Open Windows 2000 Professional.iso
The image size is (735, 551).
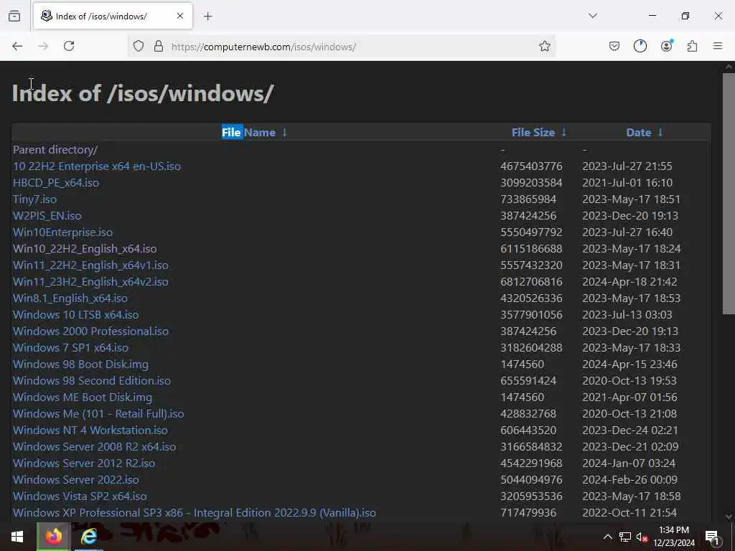click(91, 331)
